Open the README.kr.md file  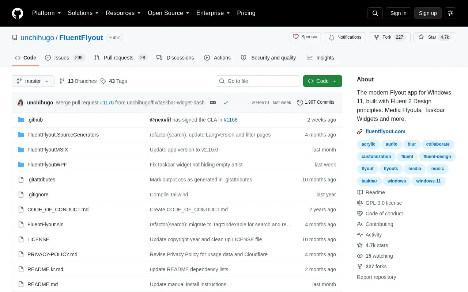pos(45,269)
